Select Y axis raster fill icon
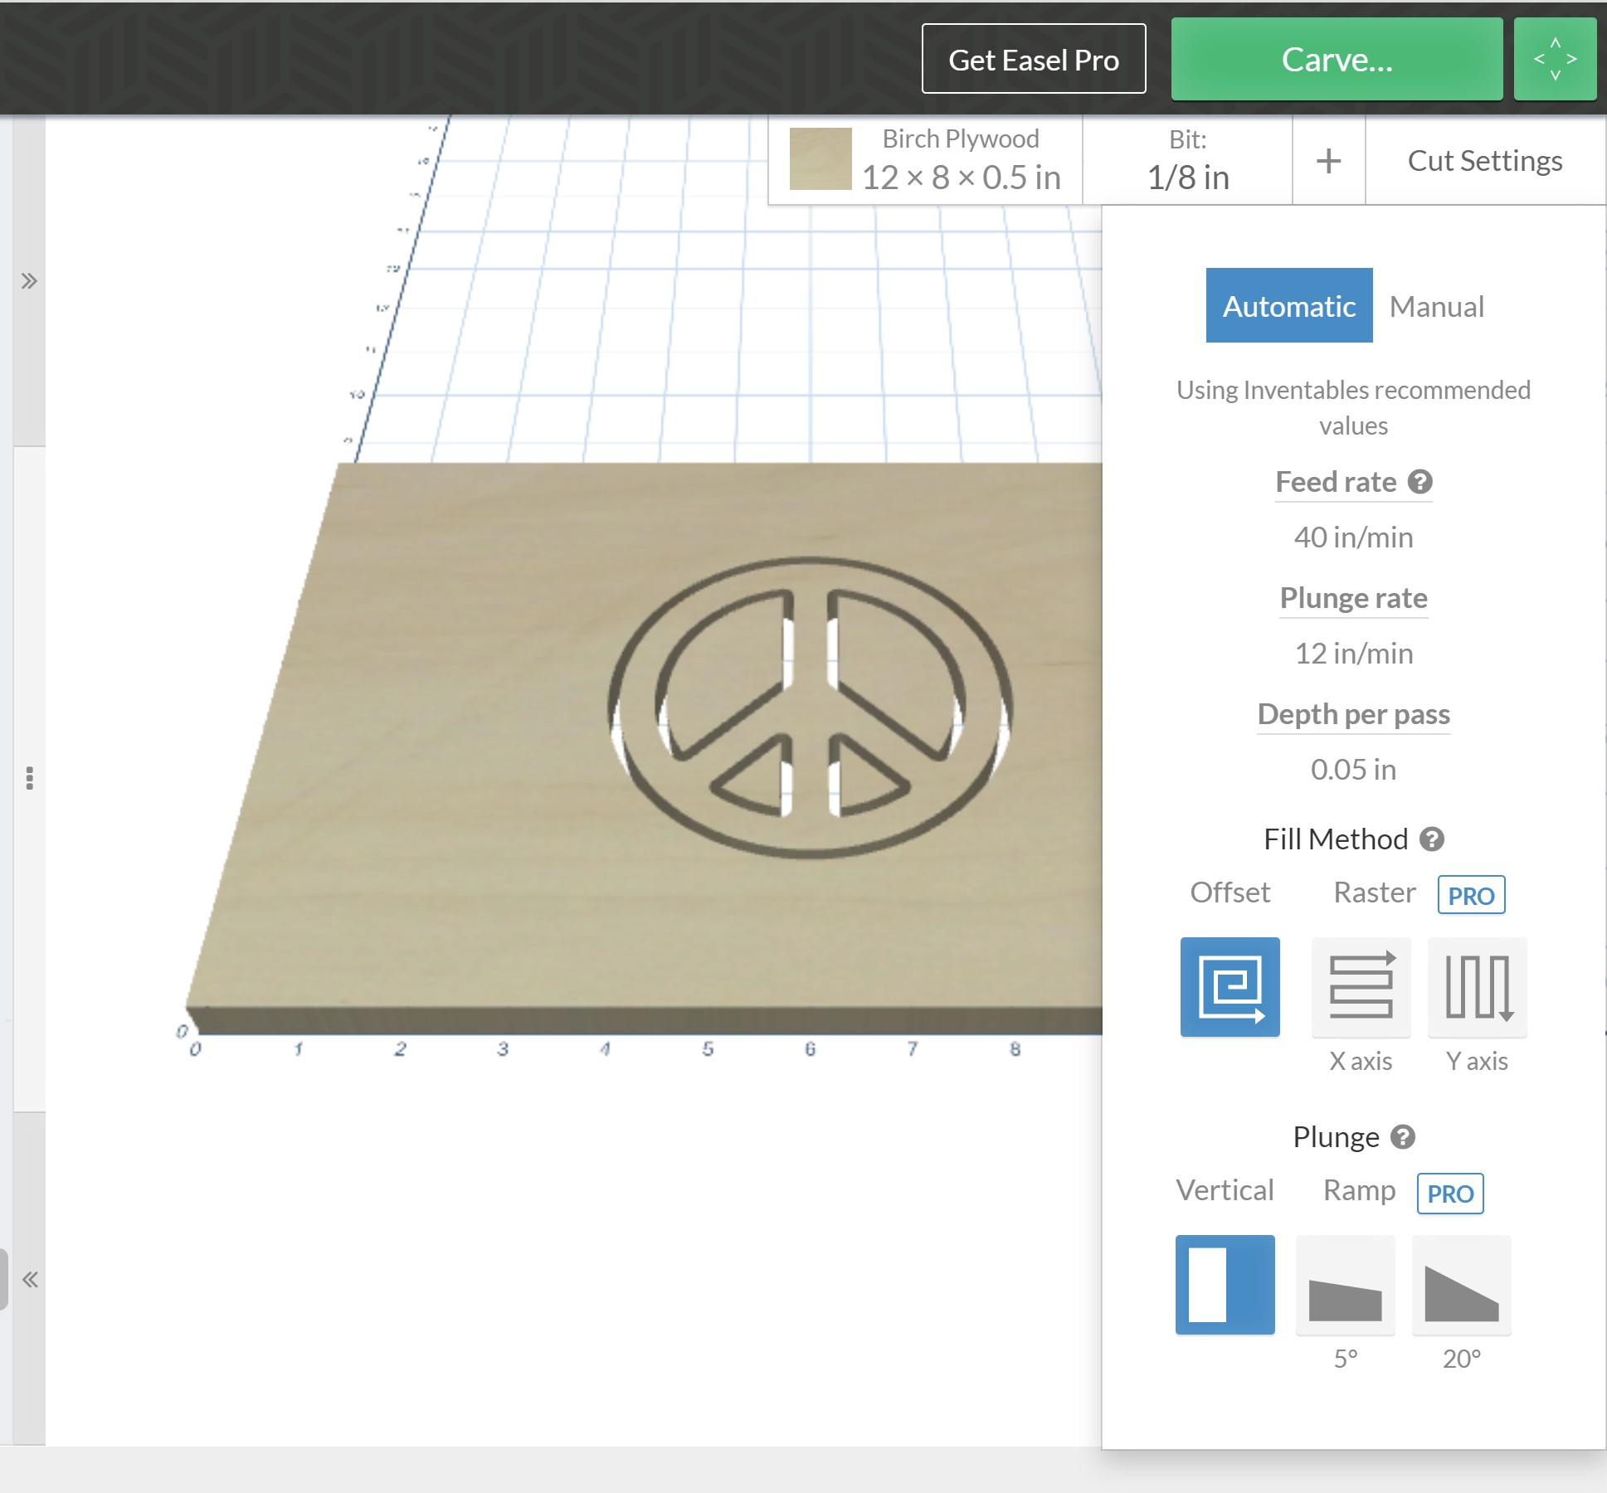1607x1493 pixels. [x=1477, y=986]
